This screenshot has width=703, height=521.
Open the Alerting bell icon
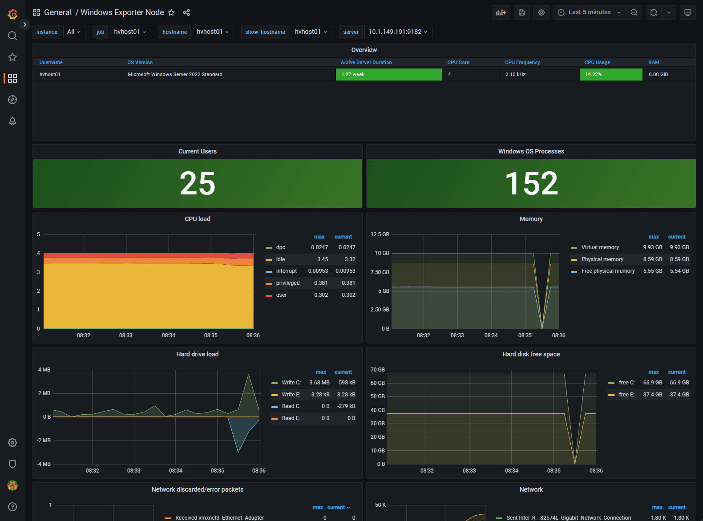pyautogui.click(x=12, y=121)
